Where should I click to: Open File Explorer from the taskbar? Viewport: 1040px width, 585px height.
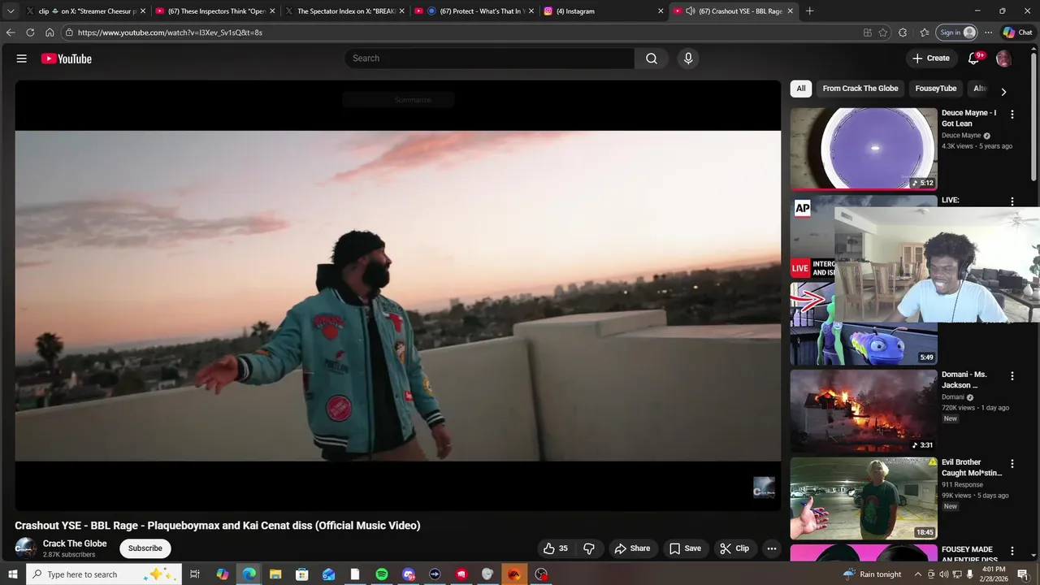(275, 574)
